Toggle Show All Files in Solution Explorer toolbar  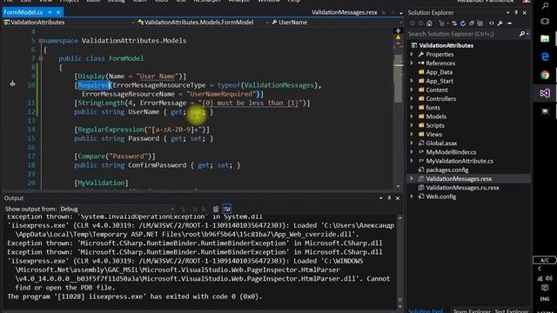480,23
